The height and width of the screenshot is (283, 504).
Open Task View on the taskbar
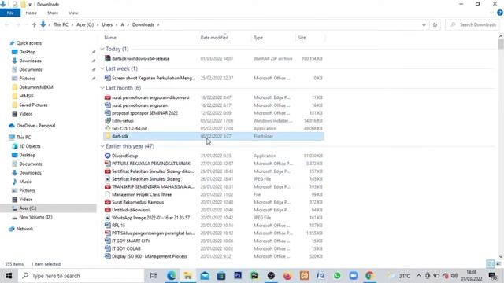coord(154,276)
